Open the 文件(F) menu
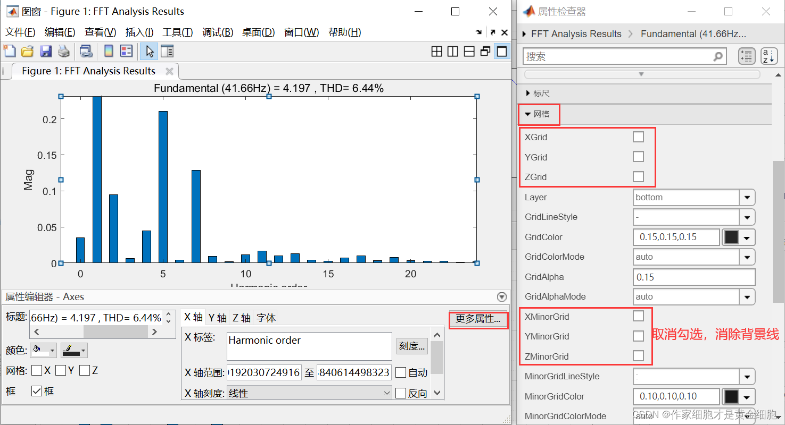Image resolution: width=785 pixels, height=425 pixels. click(20, 32)
